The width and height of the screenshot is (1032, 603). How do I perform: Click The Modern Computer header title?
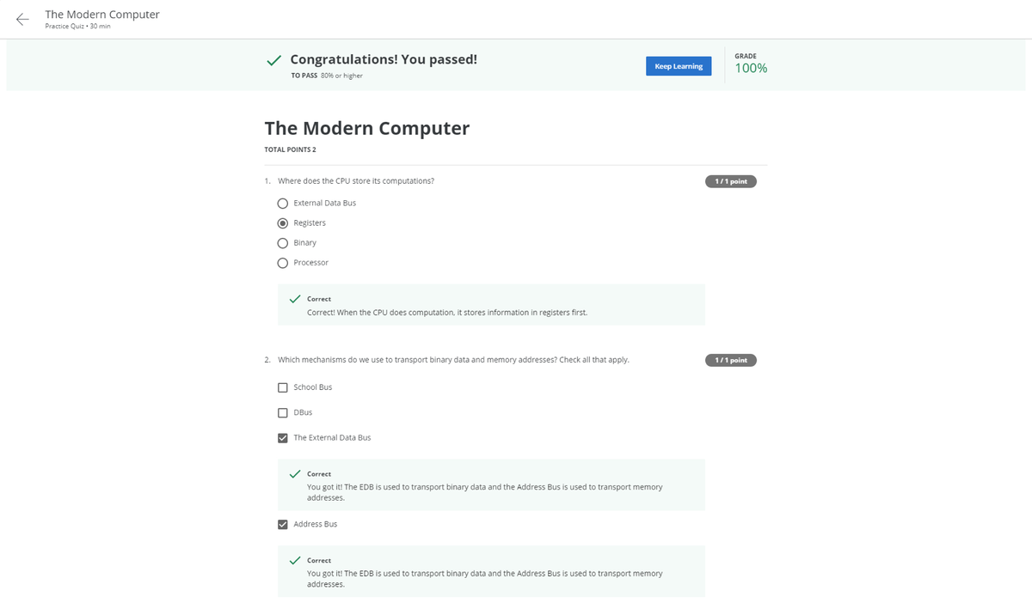click(x=101, y=15)
